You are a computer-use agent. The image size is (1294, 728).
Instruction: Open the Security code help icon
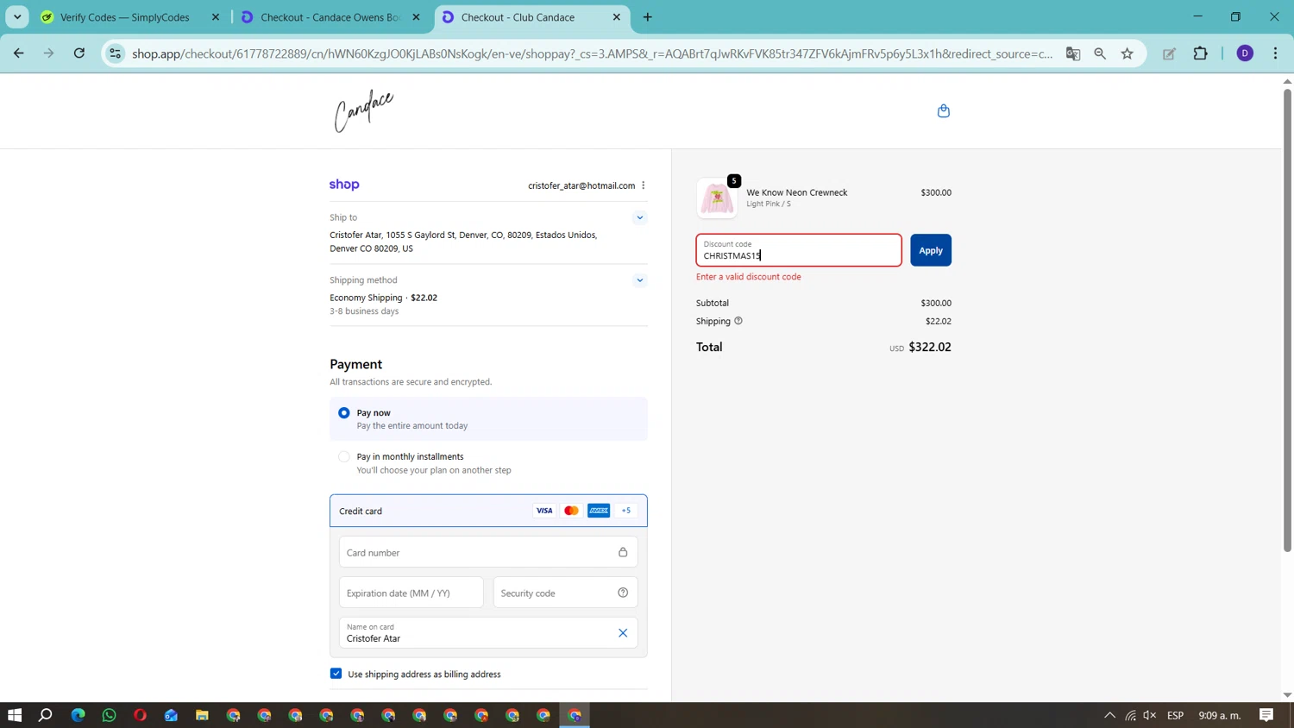[623, 593]
